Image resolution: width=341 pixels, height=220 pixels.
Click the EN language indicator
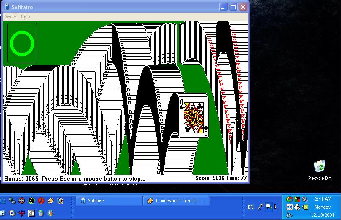pyautogui.click(x=251, y=207)
